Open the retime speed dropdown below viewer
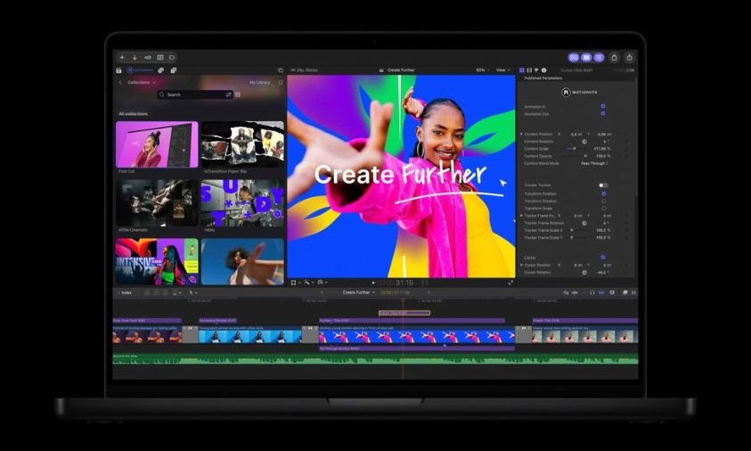Viewport: 751px width, 451px height. pyautogui.click(x=322, y=283)
